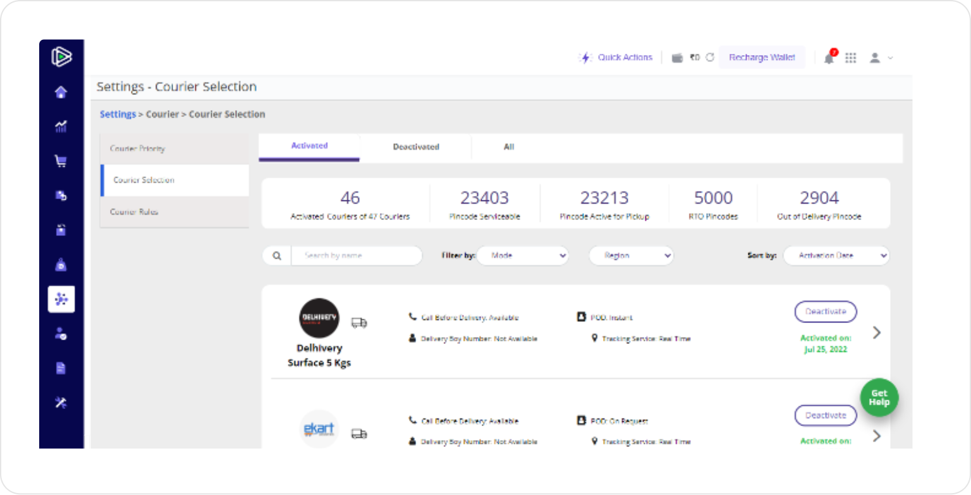Open the document sidebar icon
This screenshot has height=495, width=971.
coord(61,368)
